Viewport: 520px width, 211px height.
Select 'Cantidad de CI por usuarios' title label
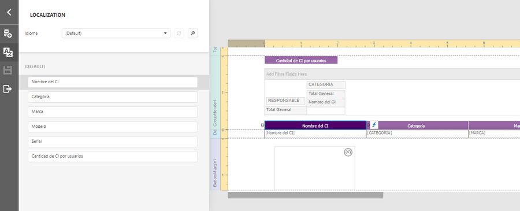[301, 60]
